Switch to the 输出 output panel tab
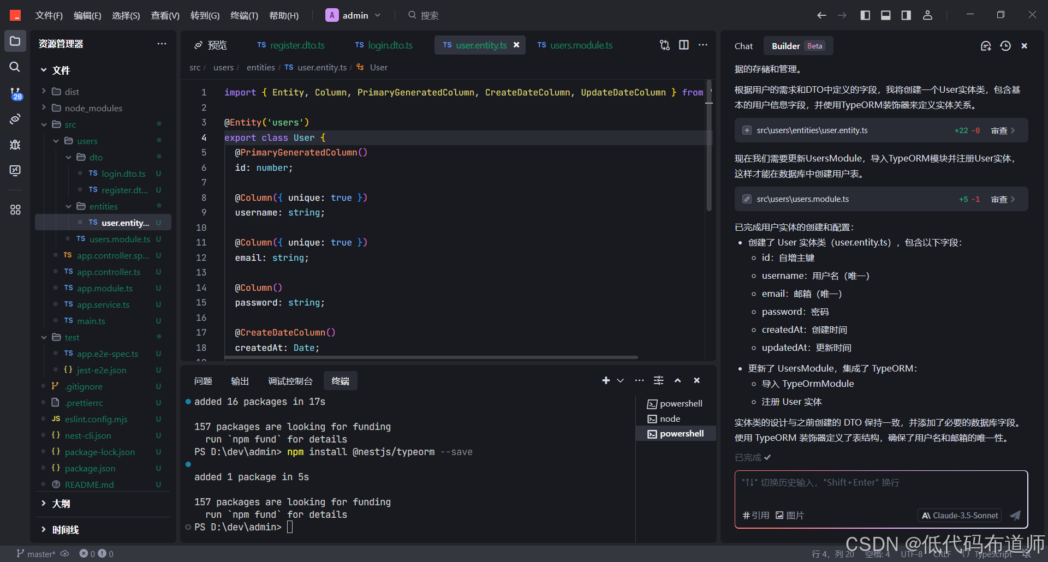 pyautogui.click(x=240, y=381)
